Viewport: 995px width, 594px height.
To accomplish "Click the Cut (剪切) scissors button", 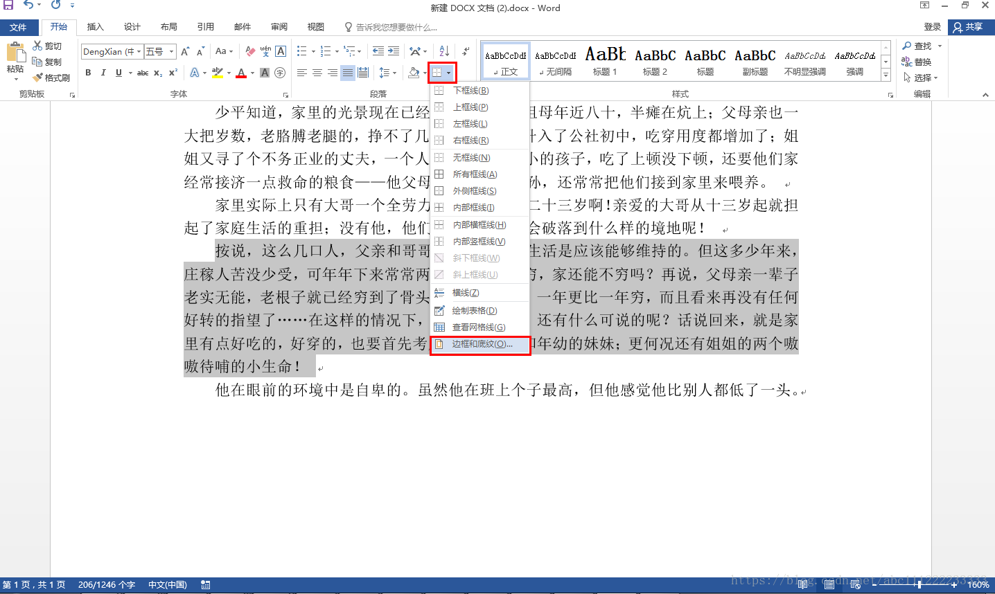I will [x=47, y=46].
